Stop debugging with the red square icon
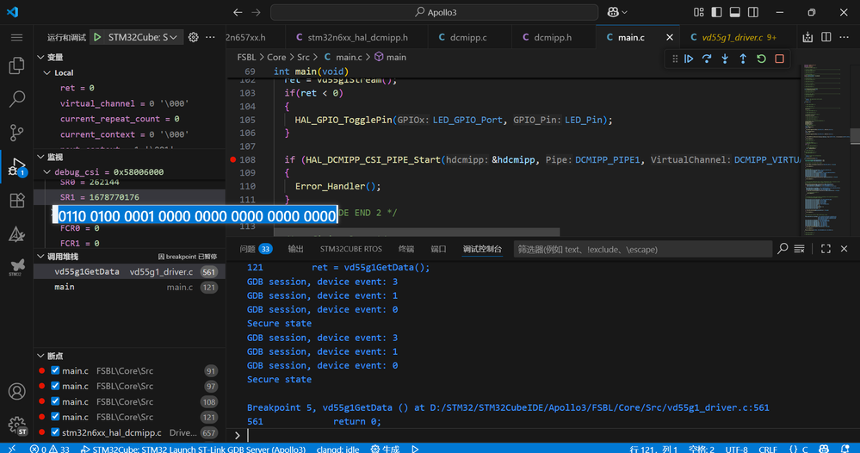Image resolution: width=860 pixels, height=453 pixels. pos(779,59)
